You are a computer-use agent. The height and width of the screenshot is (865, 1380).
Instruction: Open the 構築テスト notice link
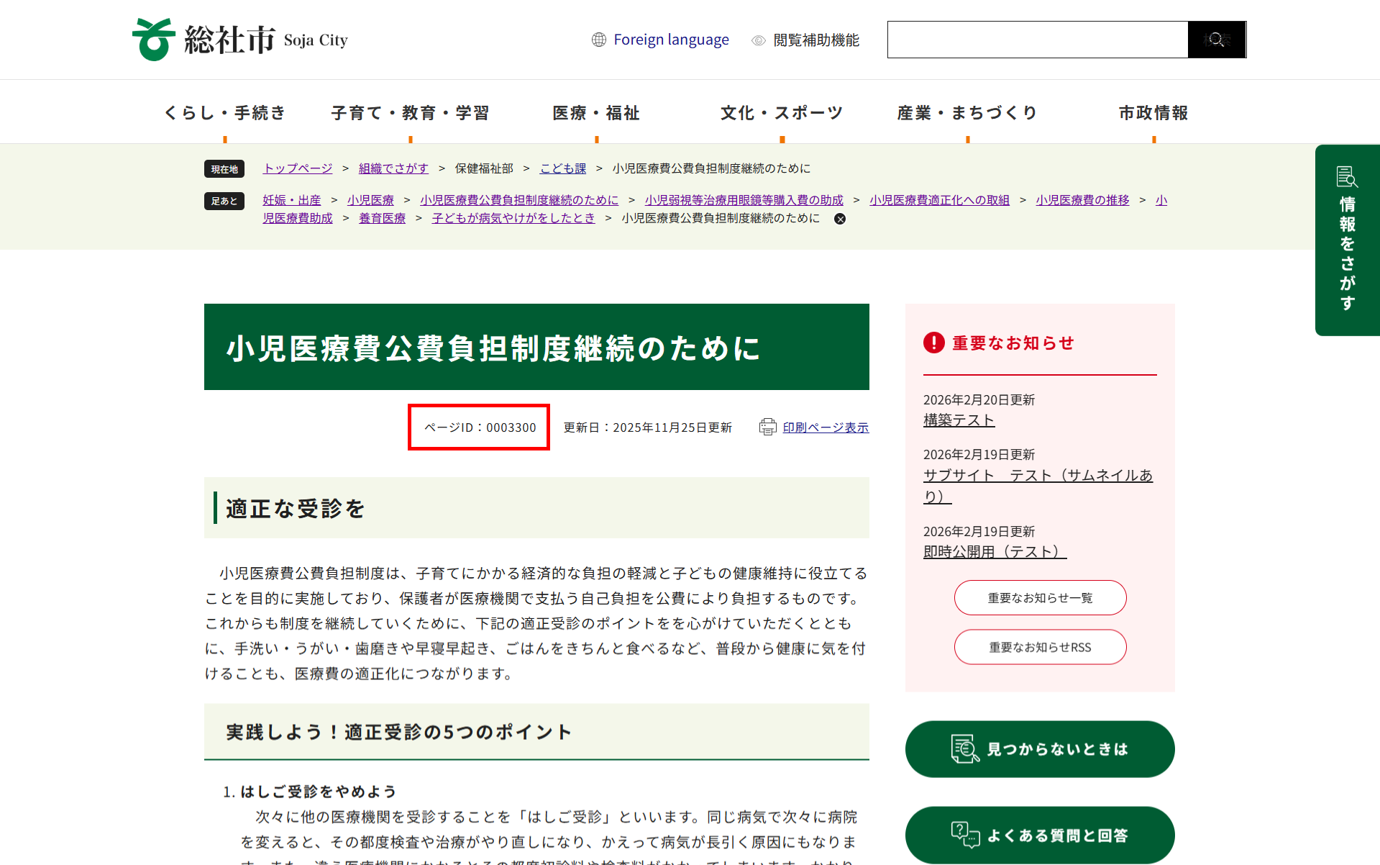959,420
